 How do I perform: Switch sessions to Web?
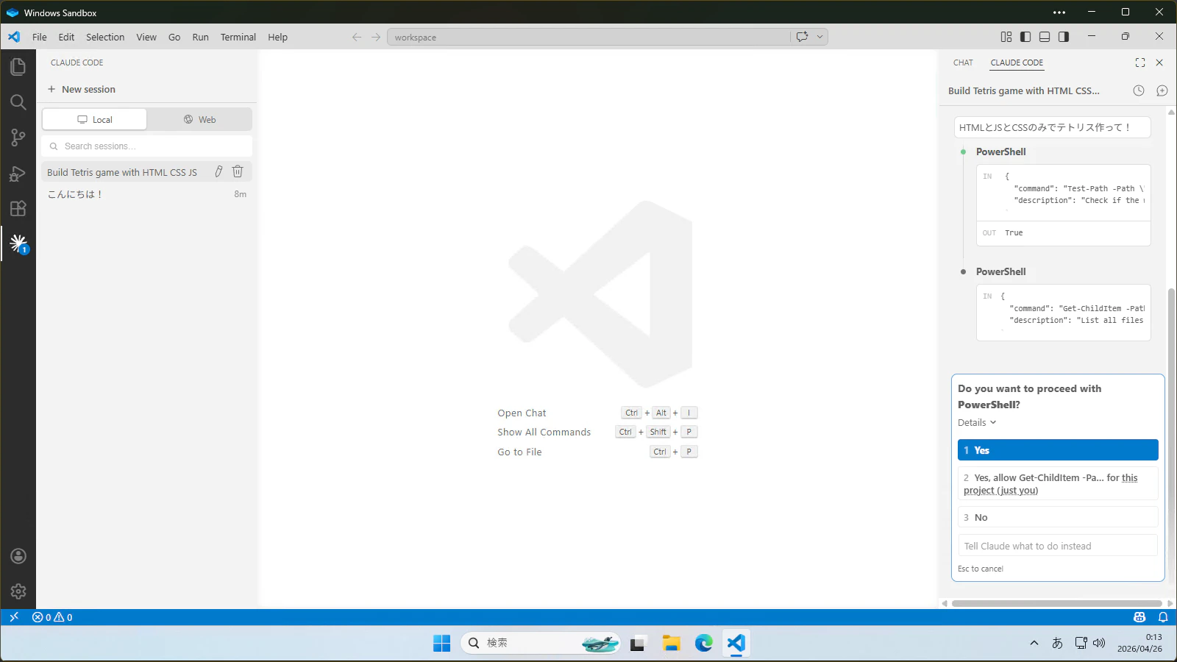point(199,119)
